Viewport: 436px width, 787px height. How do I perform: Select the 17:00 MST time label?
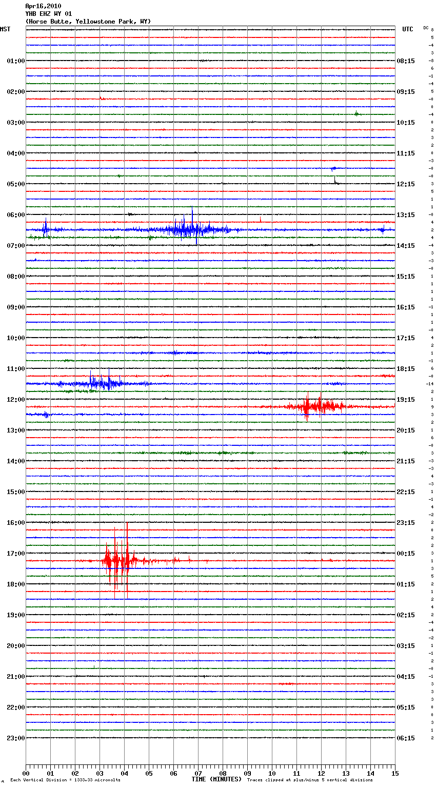[x=16, y=554]
